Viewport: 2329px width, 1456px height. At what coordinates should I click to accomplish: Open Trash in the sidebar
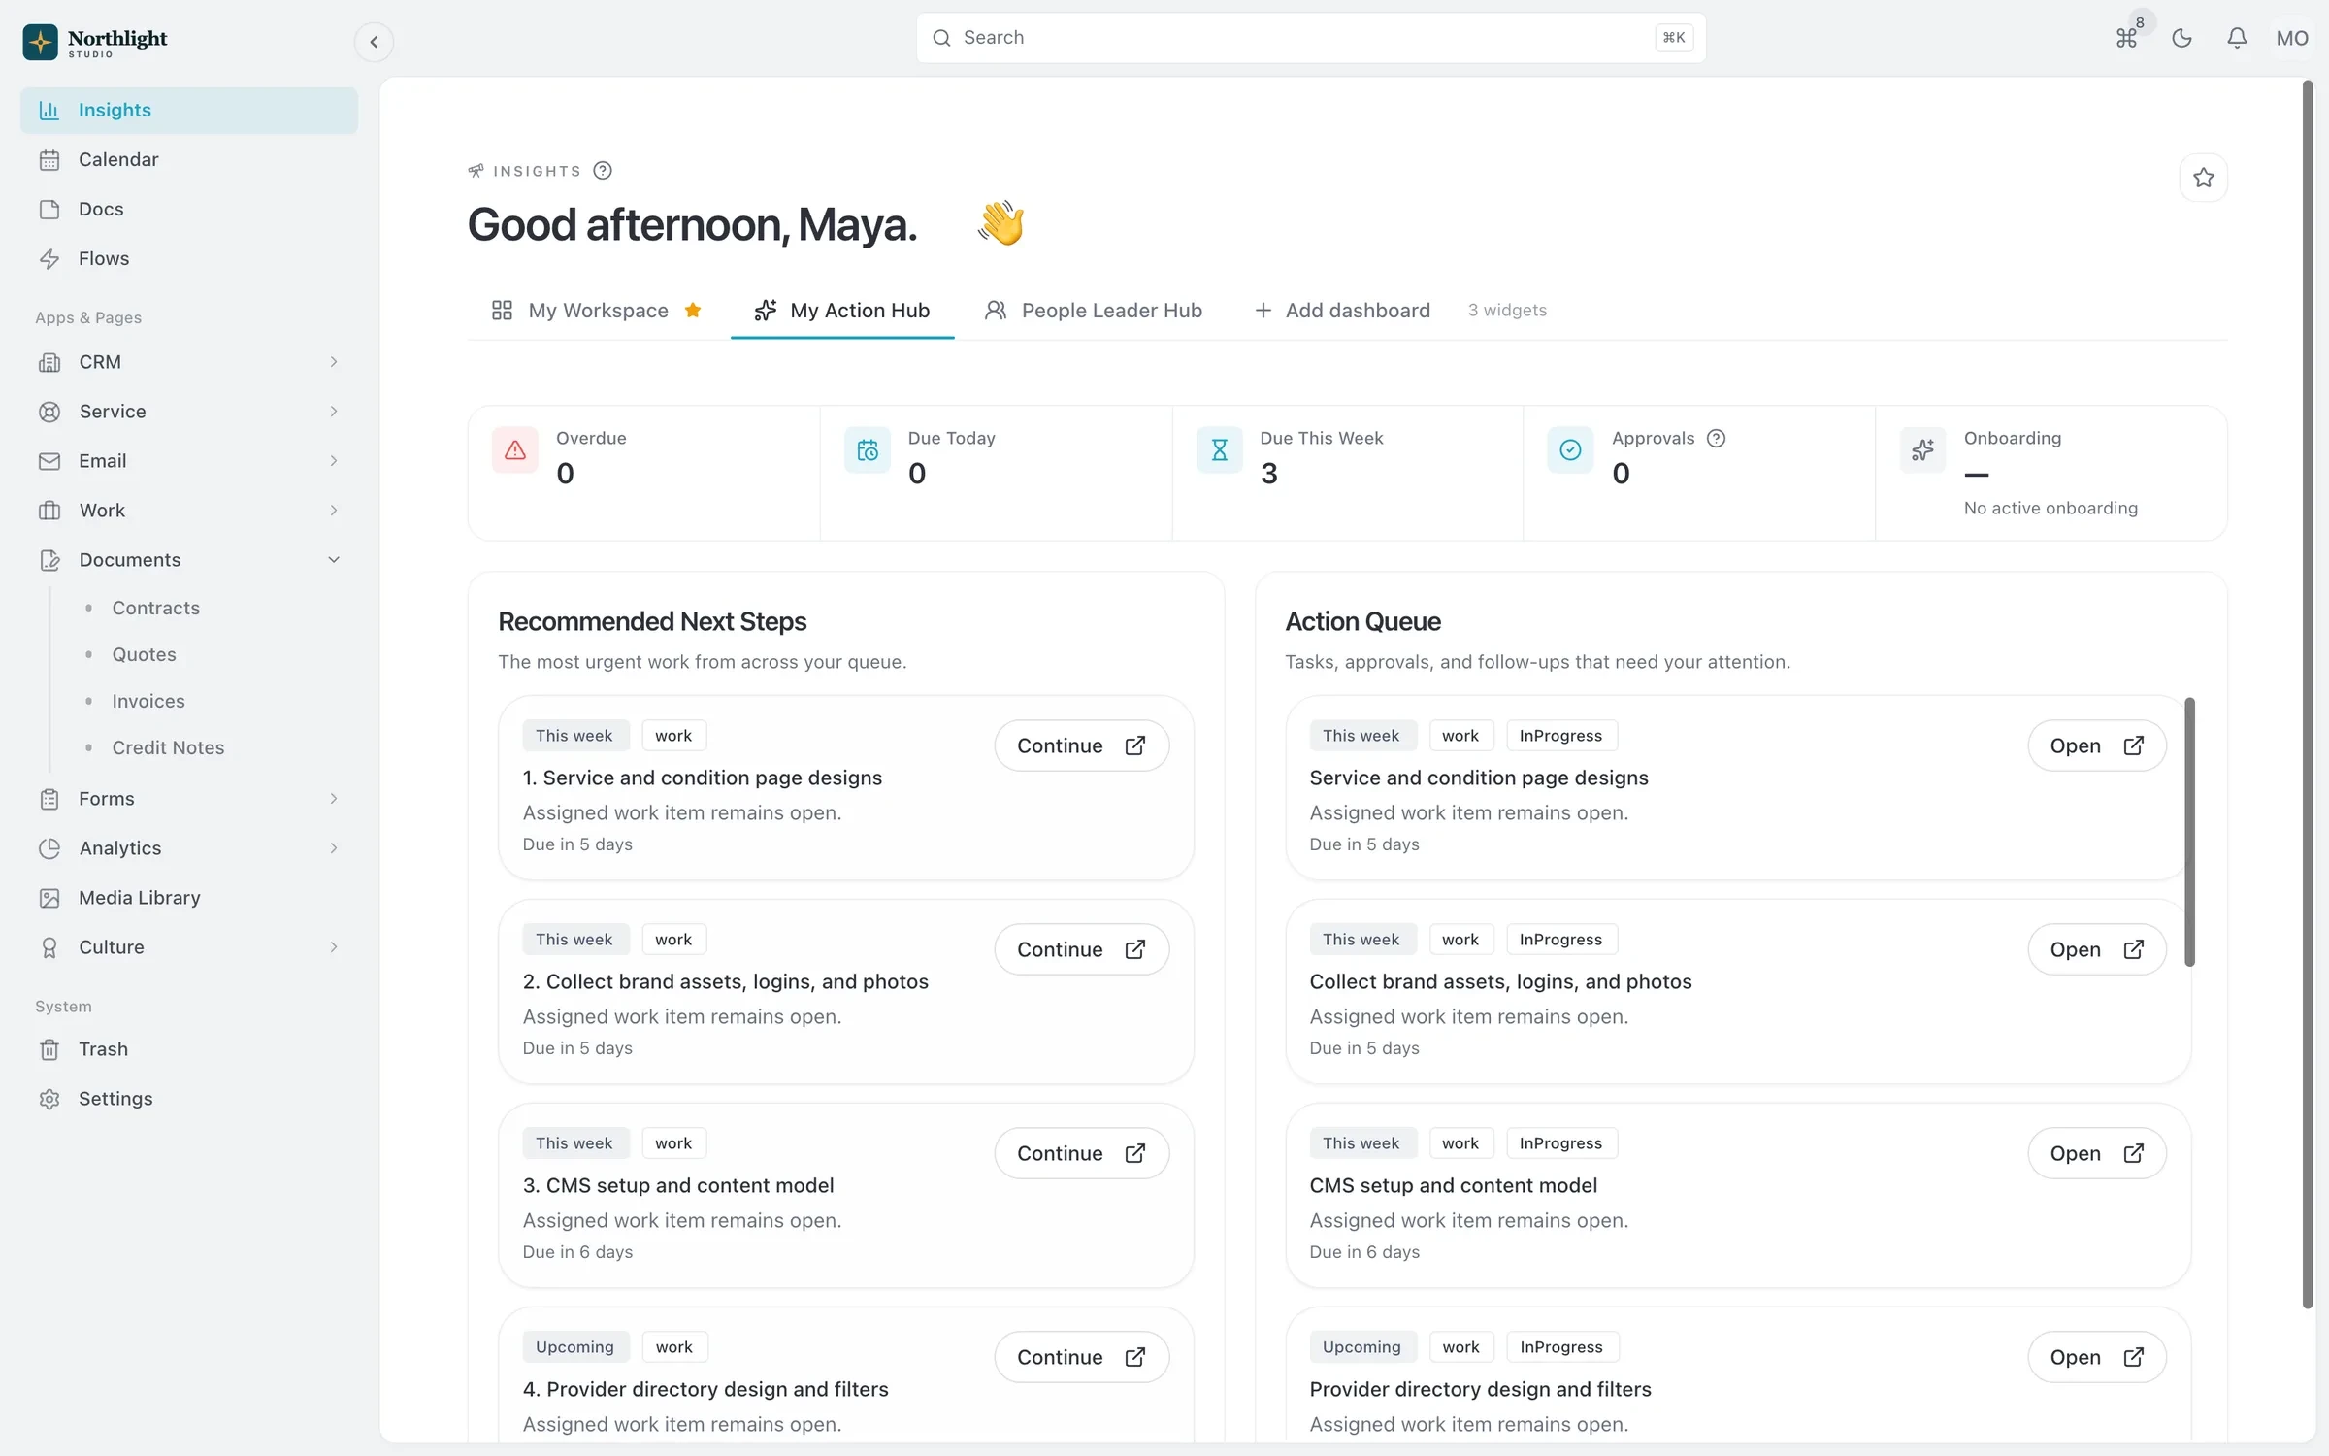click(189, 1049)
